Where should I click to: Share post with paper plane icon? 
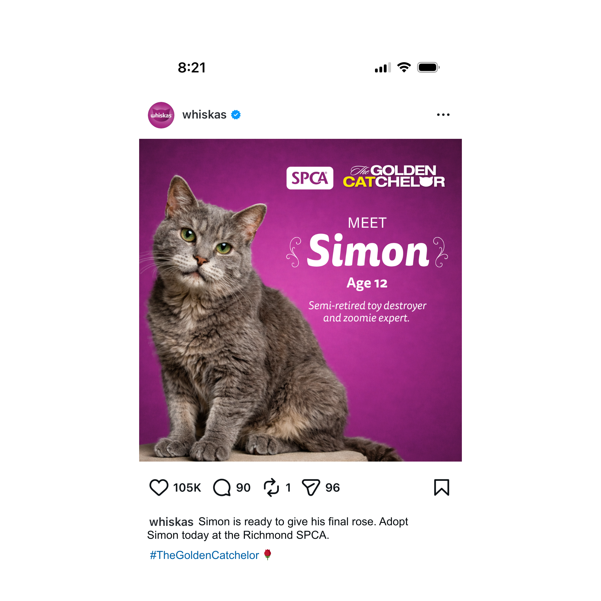tap(311, 487)
